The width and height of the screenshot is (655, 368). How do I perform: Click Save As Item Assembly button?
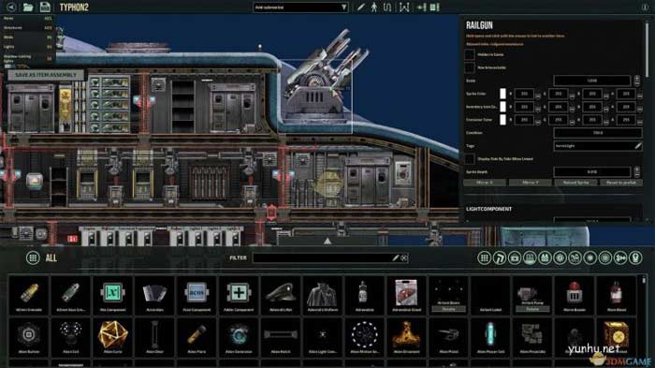[46, 75]
